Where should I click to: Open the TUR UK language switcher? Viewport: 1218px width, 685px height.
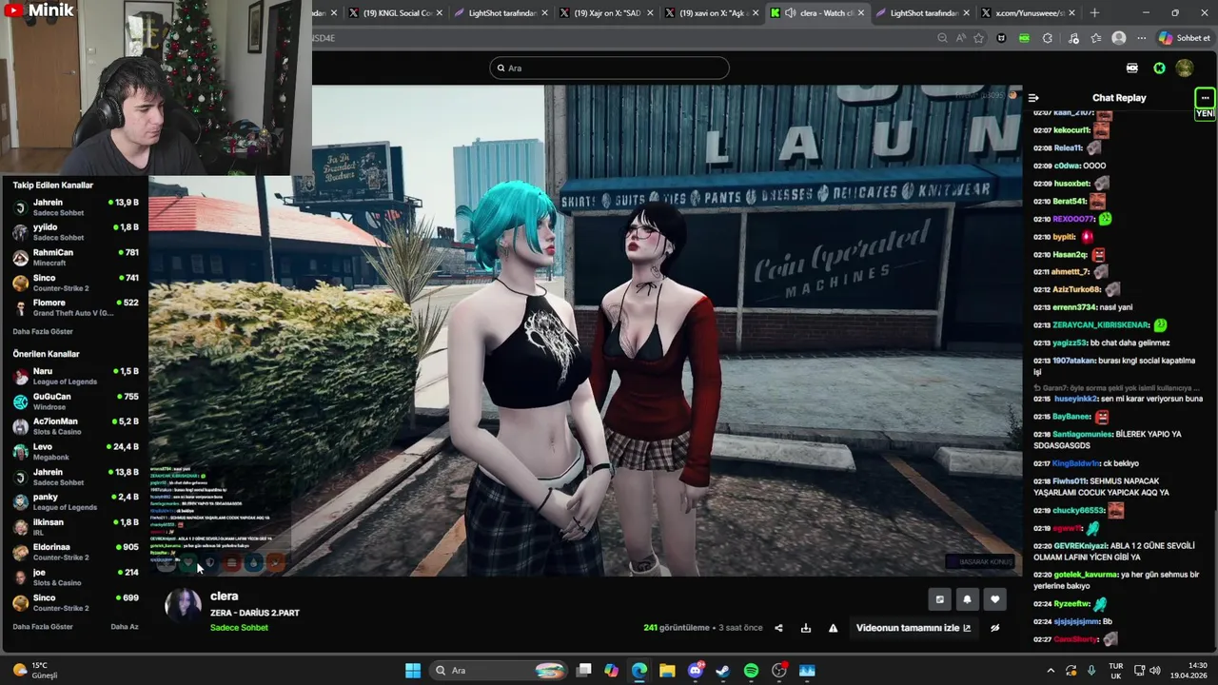[1116, 671]
